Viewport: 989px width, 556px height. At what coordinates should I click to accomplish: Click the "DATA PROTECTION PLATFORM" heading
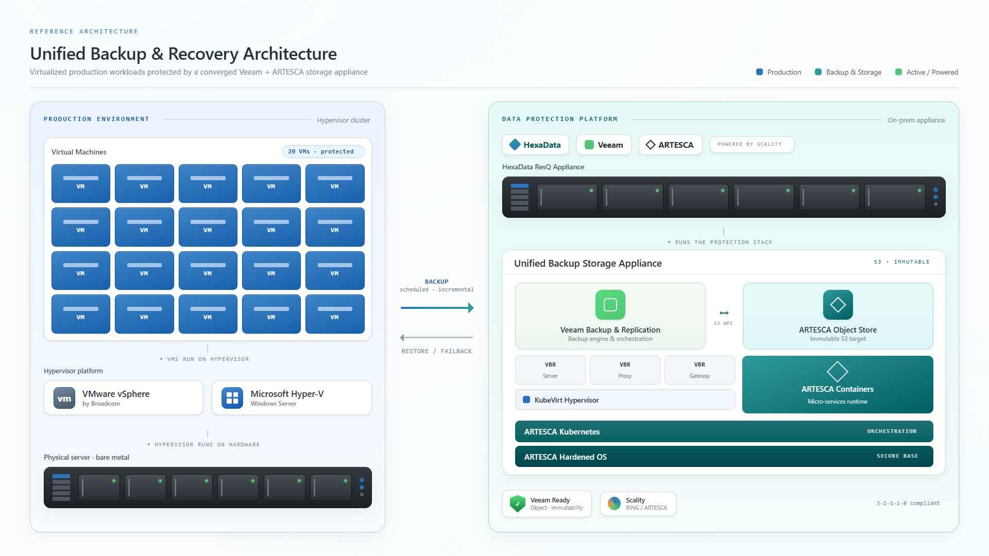pyautogui.click(x=560, y=119)
